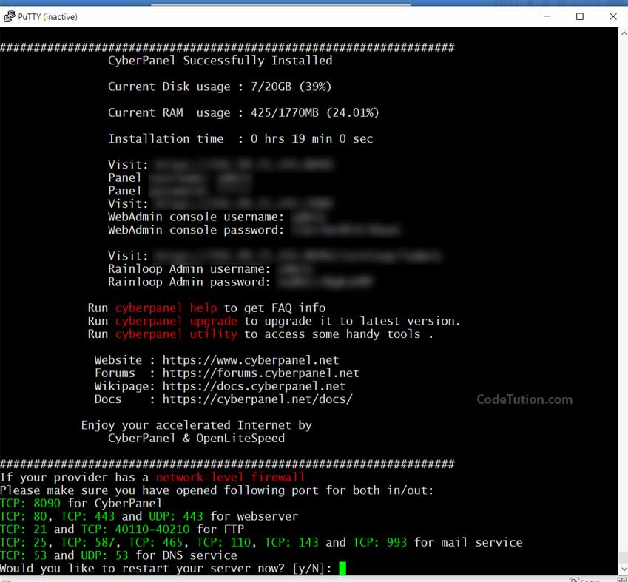Click 'WebAdmin console password:' label
The width and height of the screenshot is (628, 582).
pyautogui.click(x=196, y=230)
